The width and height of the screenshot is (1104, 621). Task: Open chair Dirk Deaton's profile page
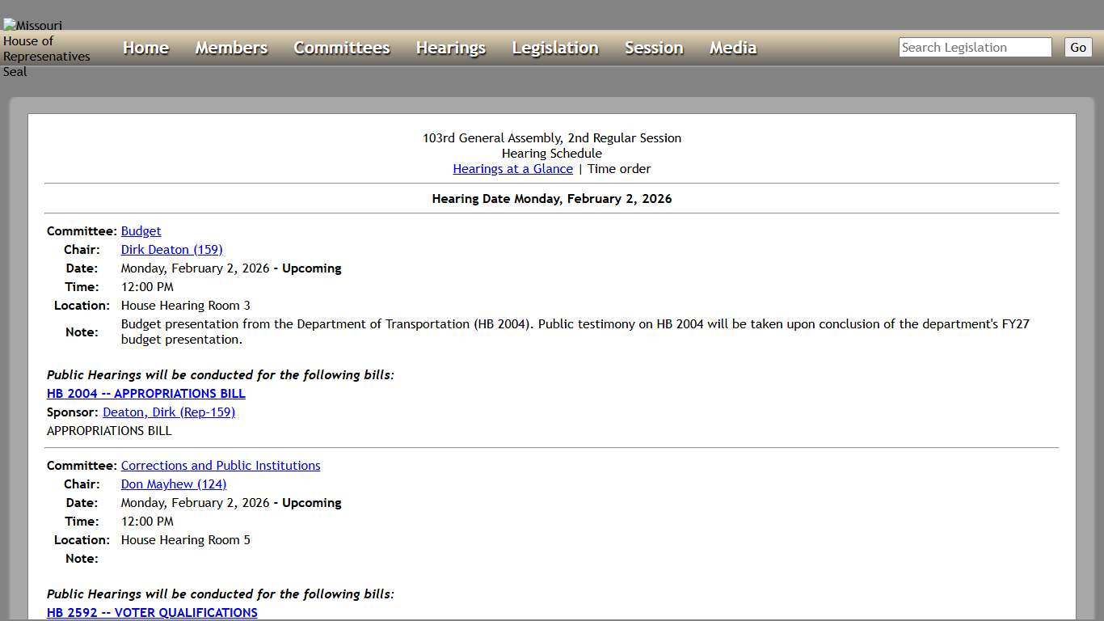coord(171,249)
